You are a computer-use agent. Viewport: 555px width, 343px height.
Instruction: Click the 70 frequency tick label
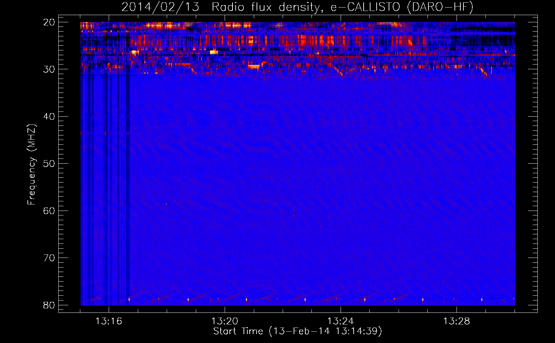49,258
